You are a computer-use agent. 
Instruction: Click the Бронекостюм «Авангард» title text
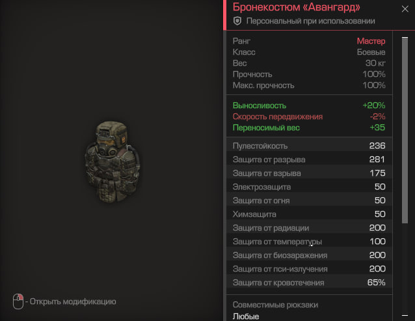point(296,7)
